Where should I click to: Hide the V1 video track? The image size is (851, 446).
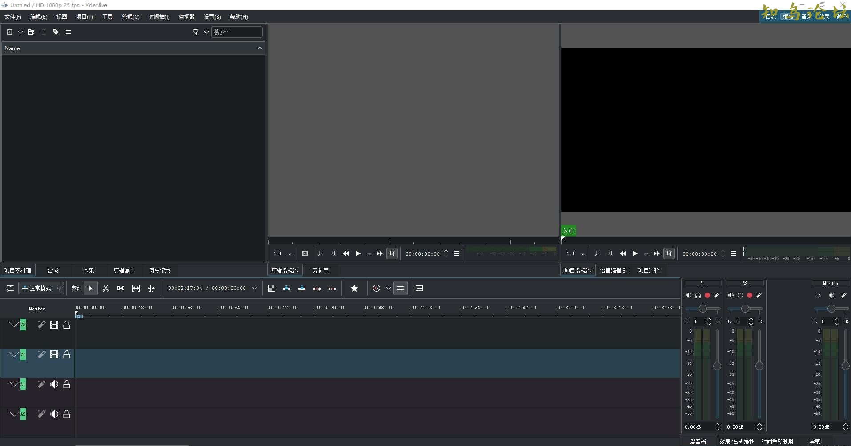tap(54, 354)
